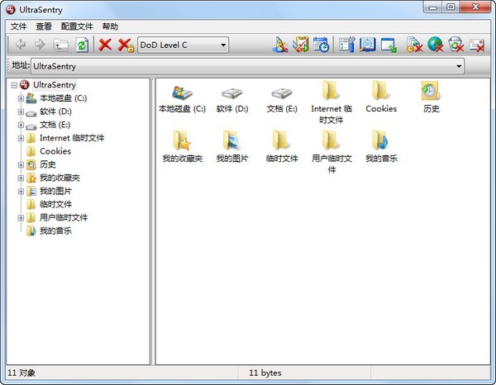Expand Internet 临时文件 tree node
Image resolution: width=496 pixels, height=385 pixels.
21,138
